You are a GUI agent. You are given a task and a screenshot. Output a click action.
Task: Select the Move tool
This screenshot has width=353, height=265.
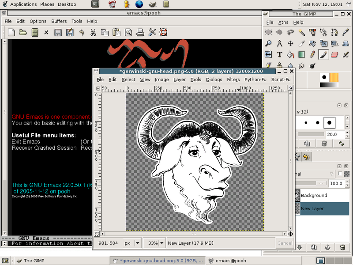291,43
